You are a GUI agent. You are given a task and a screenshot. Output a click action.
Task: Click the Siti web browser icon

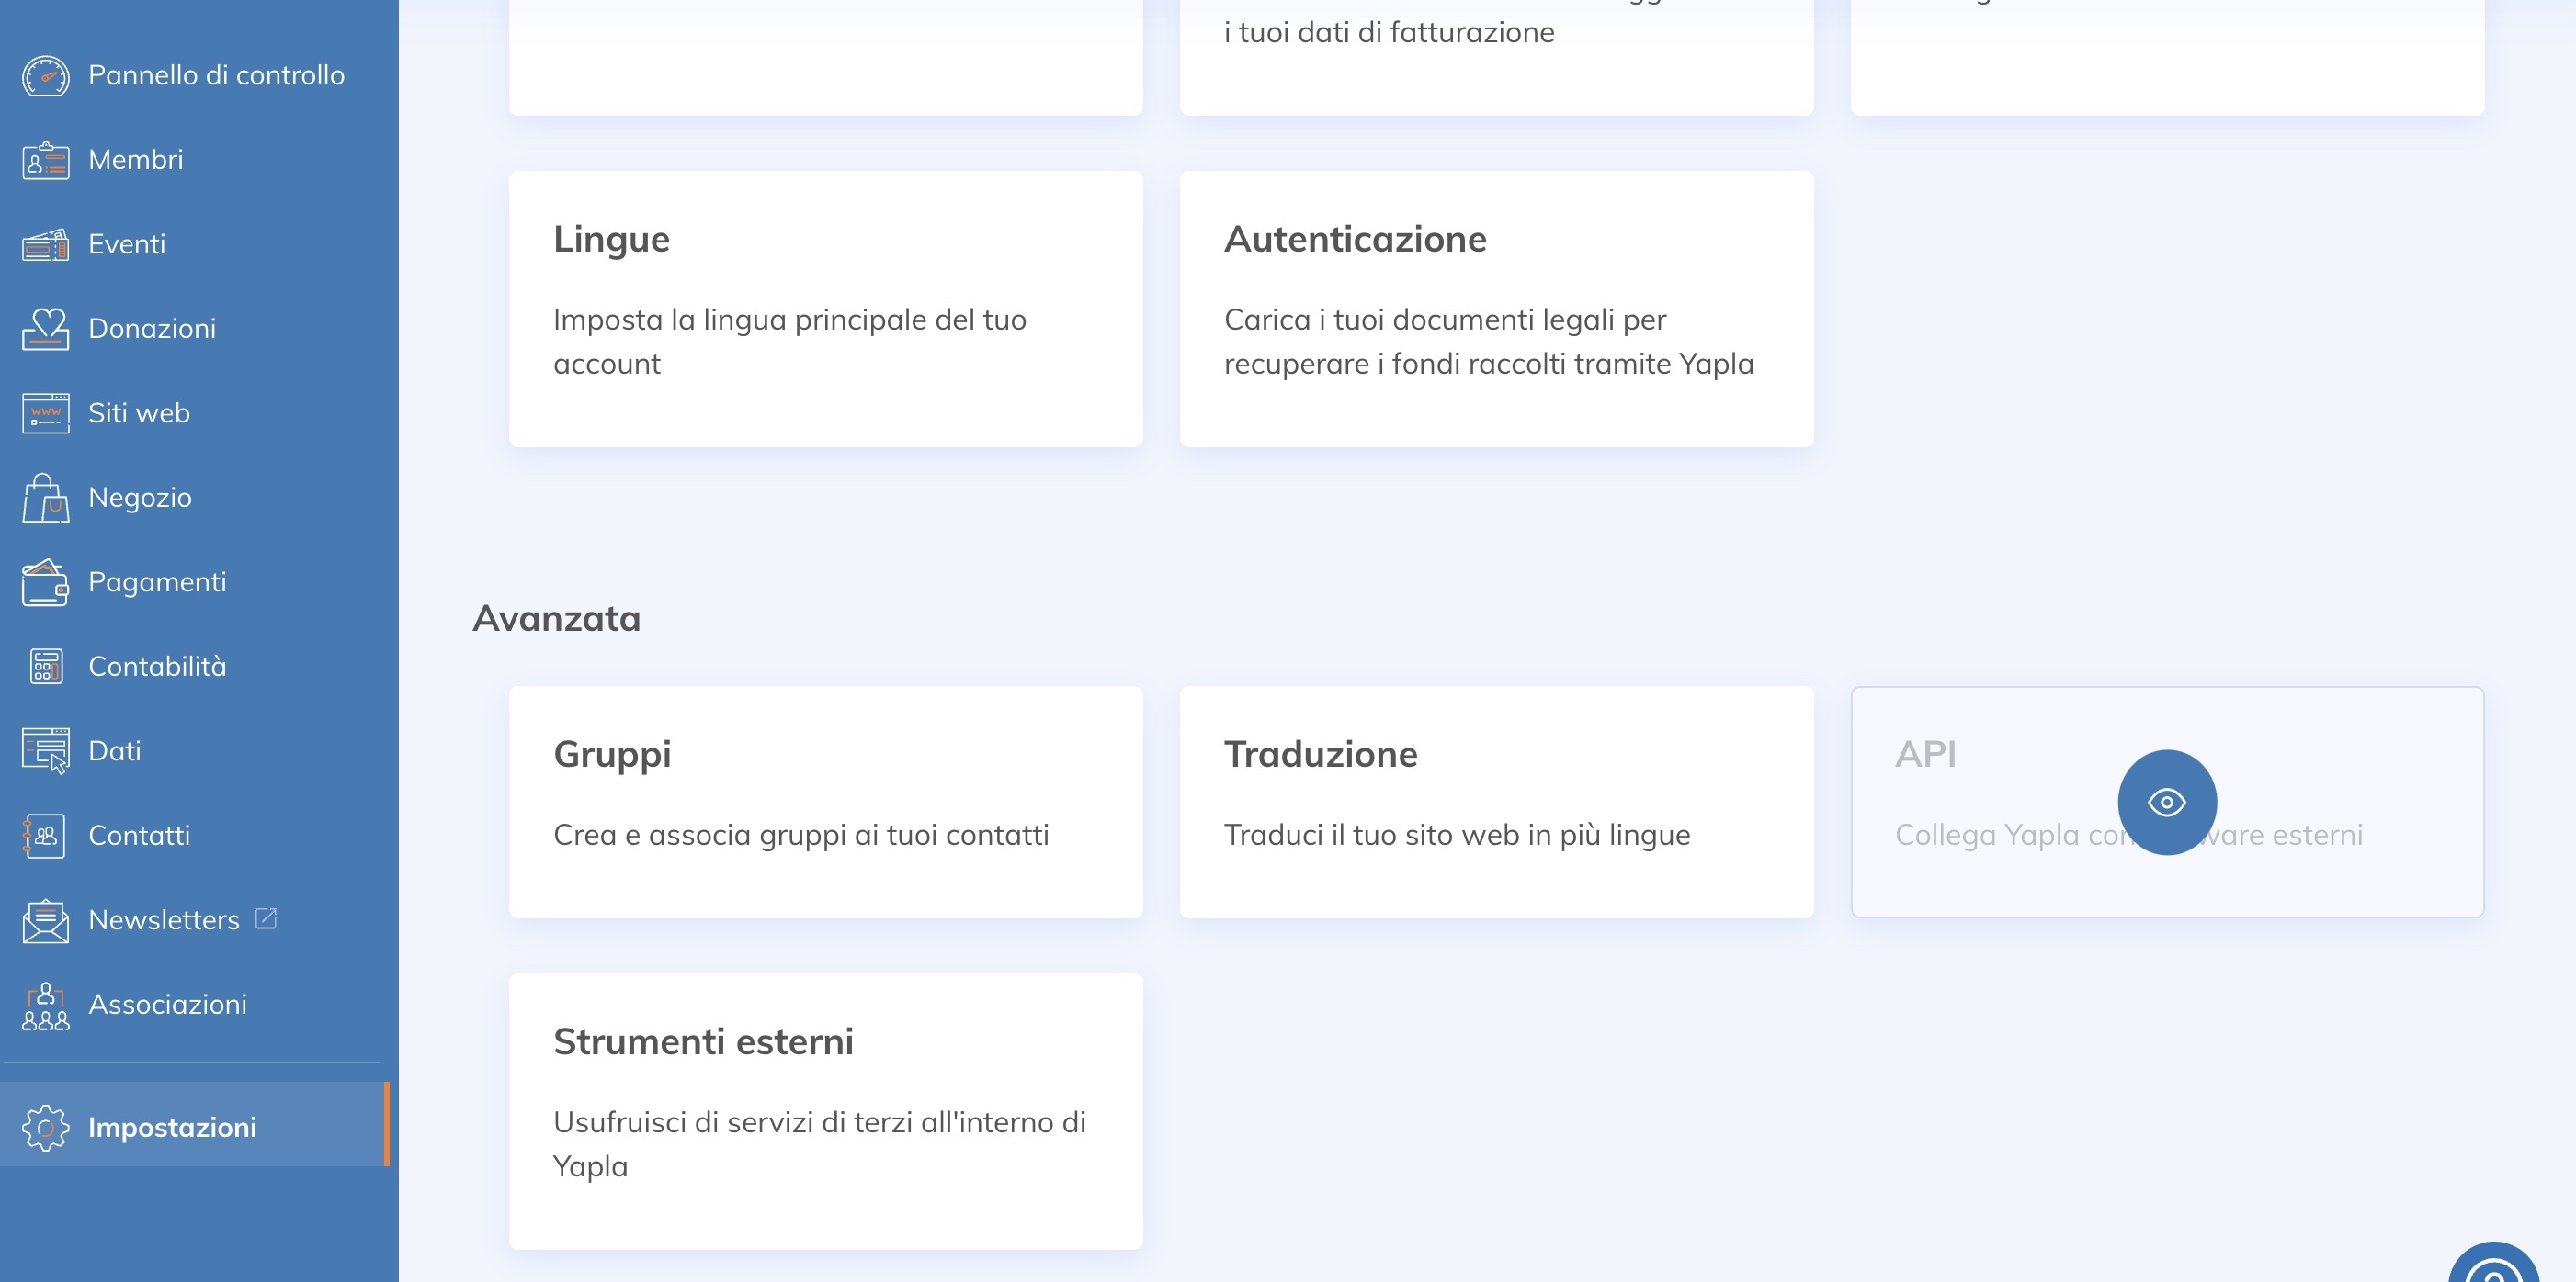click(45, 411)
